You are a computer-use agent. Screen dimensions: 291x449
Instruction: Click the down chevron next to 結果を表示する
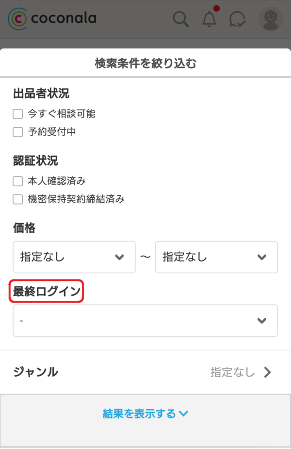pyautogui.click(x=183, y=414)
